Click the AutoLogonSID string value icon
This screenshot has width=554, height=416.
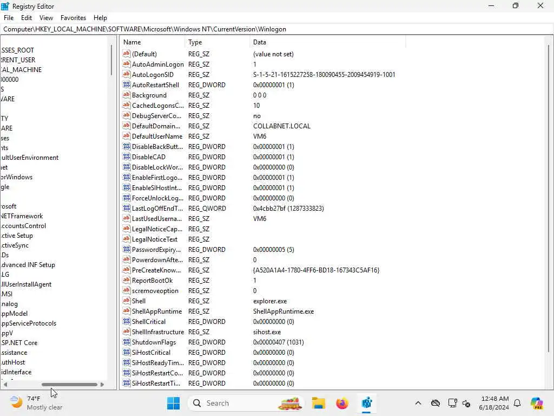coord(127,74)
